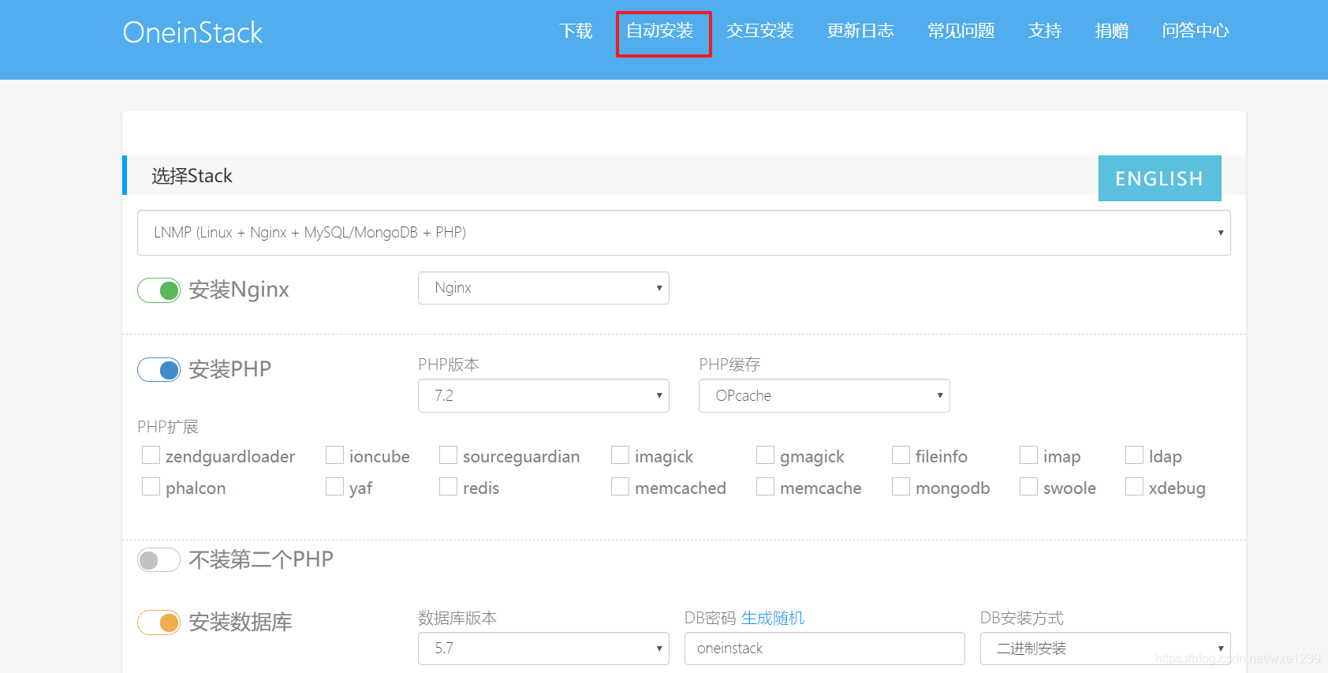Check the imagick extension
Image resolution: width=1328 pixels, height=673 pixels.
[x=620, y=455]
